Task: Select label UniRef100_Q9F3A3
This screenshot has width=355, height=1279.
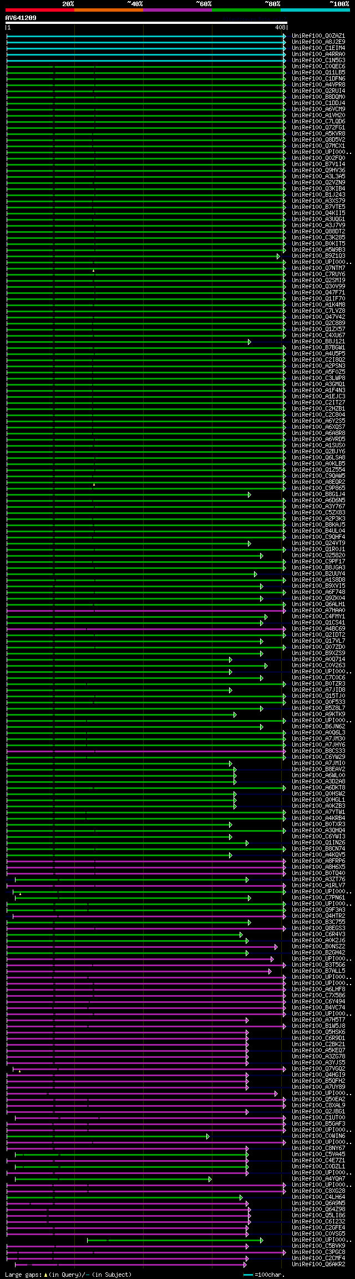Action: coord(318,910)
